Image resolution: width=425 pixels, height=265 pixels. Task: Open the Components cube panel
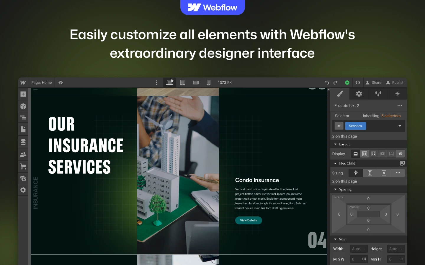(23, 106)
